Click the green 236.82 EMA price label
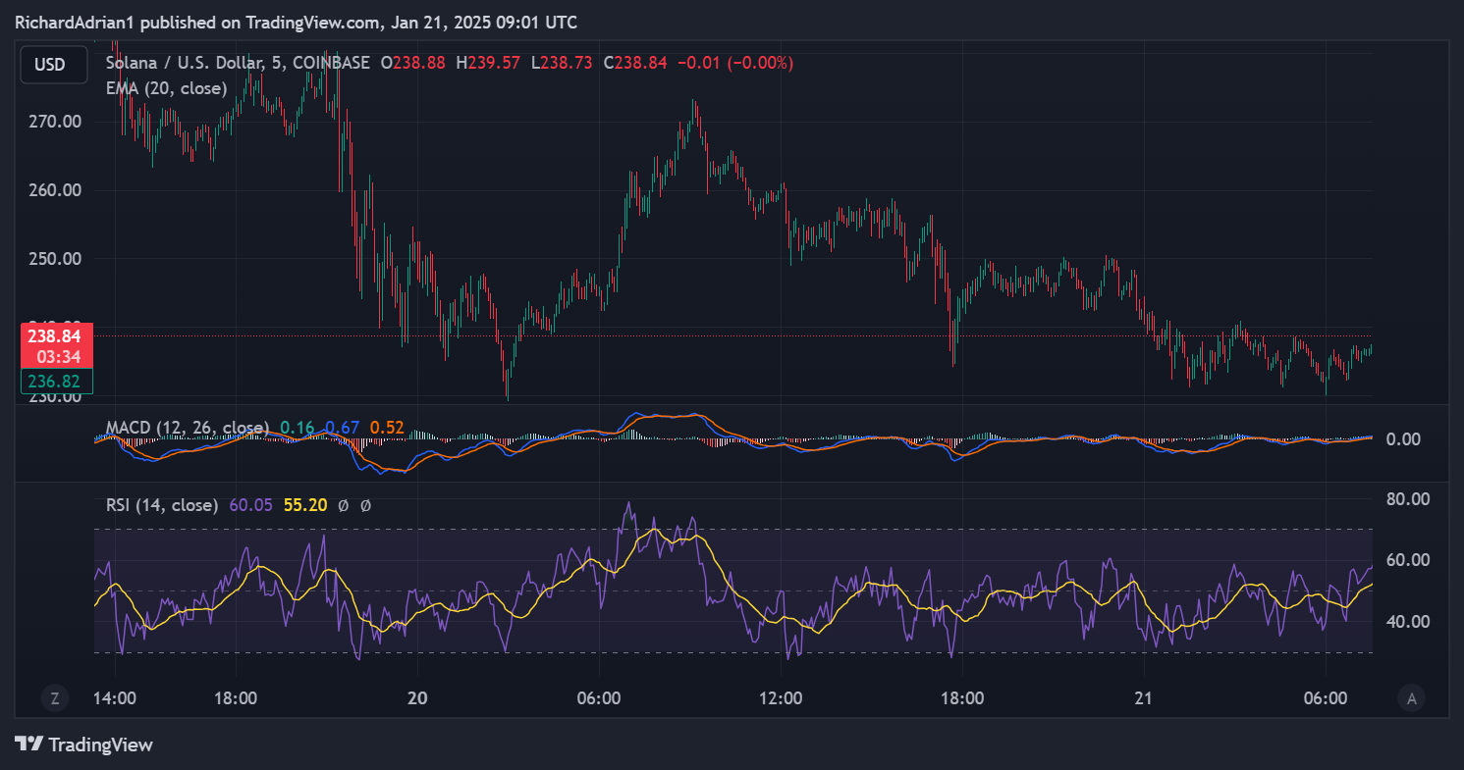The image size is (1464, 770). click(x=56, y=380)
